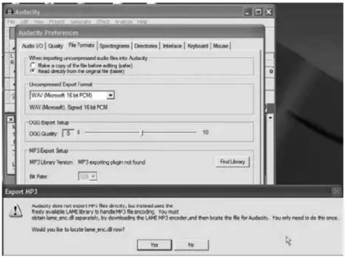The width and height of the screenshot is (345, 257).
Task: Open the Uncompressed Export Format dropdown
Action: [x=72, y=95]
